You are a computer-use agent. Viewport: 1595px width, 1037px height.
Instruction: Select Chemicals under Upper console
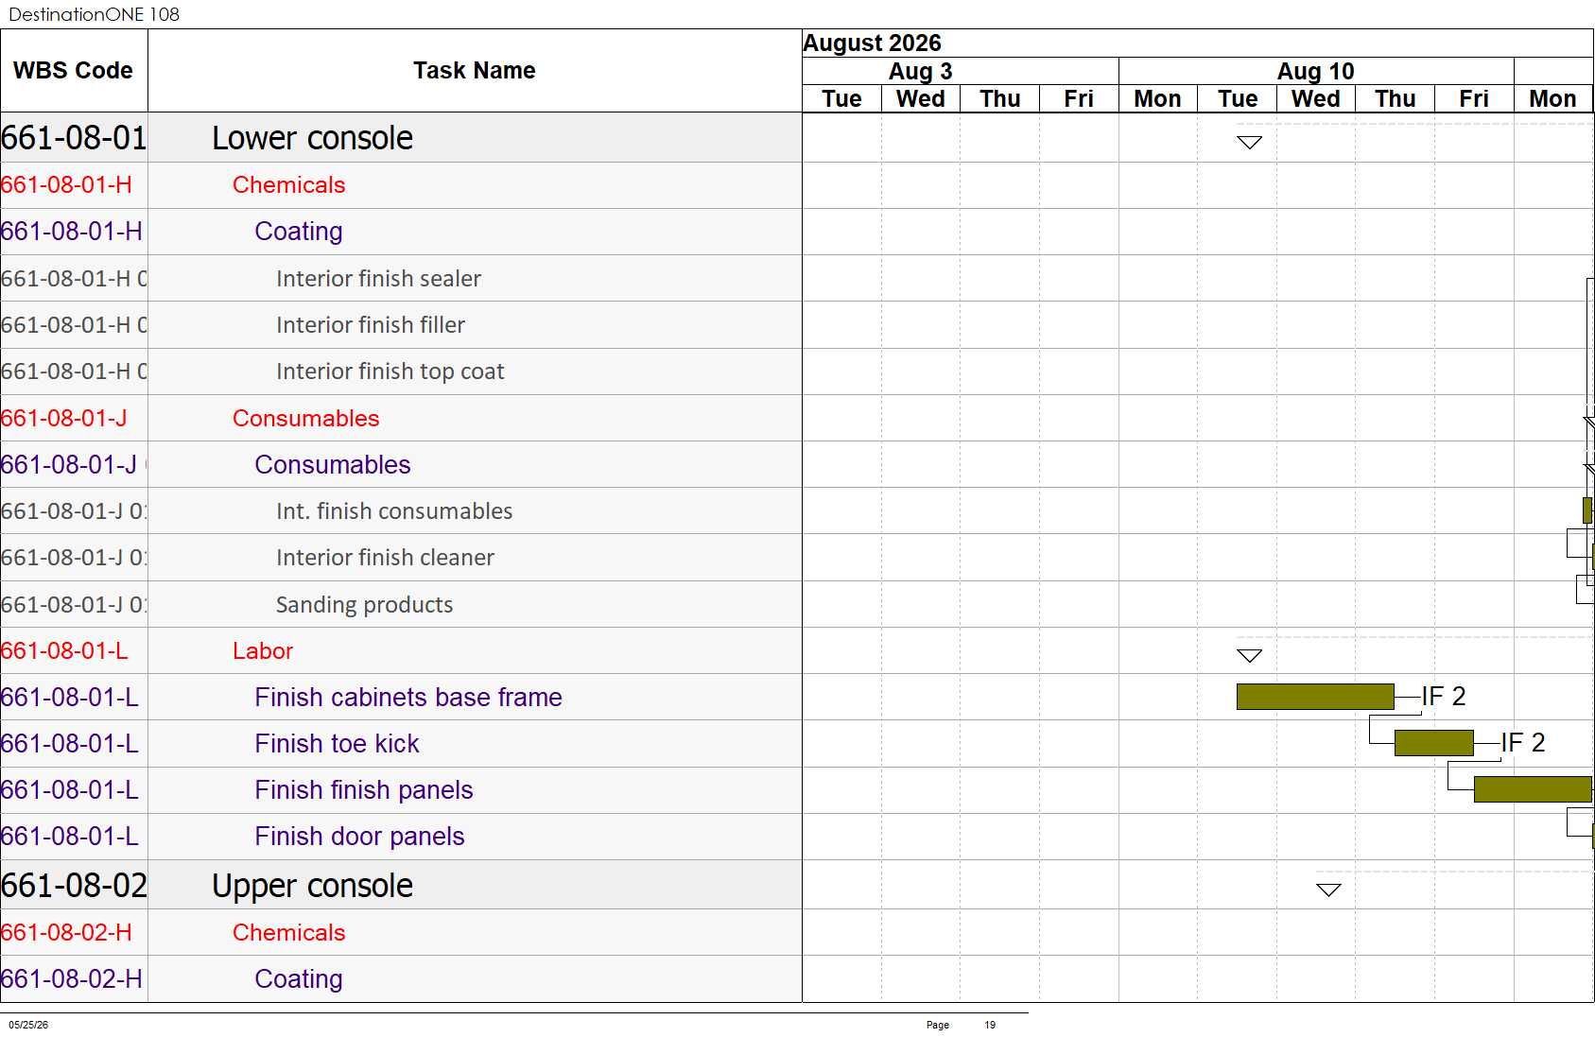[401, 933]
